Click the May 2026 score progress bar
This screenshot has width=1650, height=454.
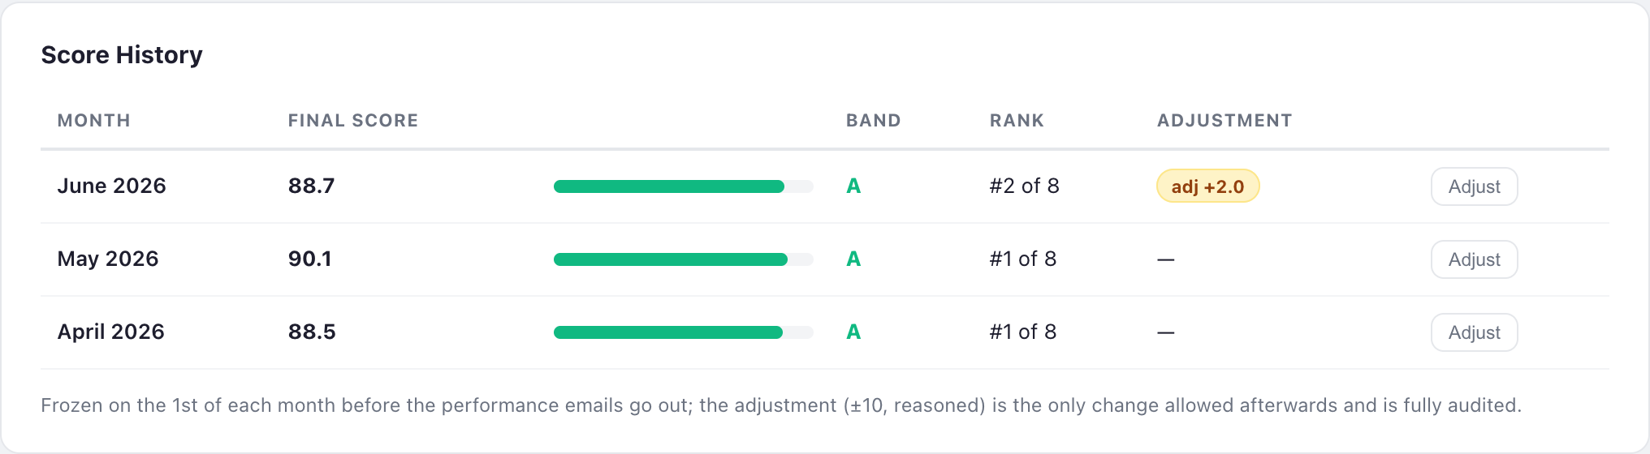[x=683, y=259]
